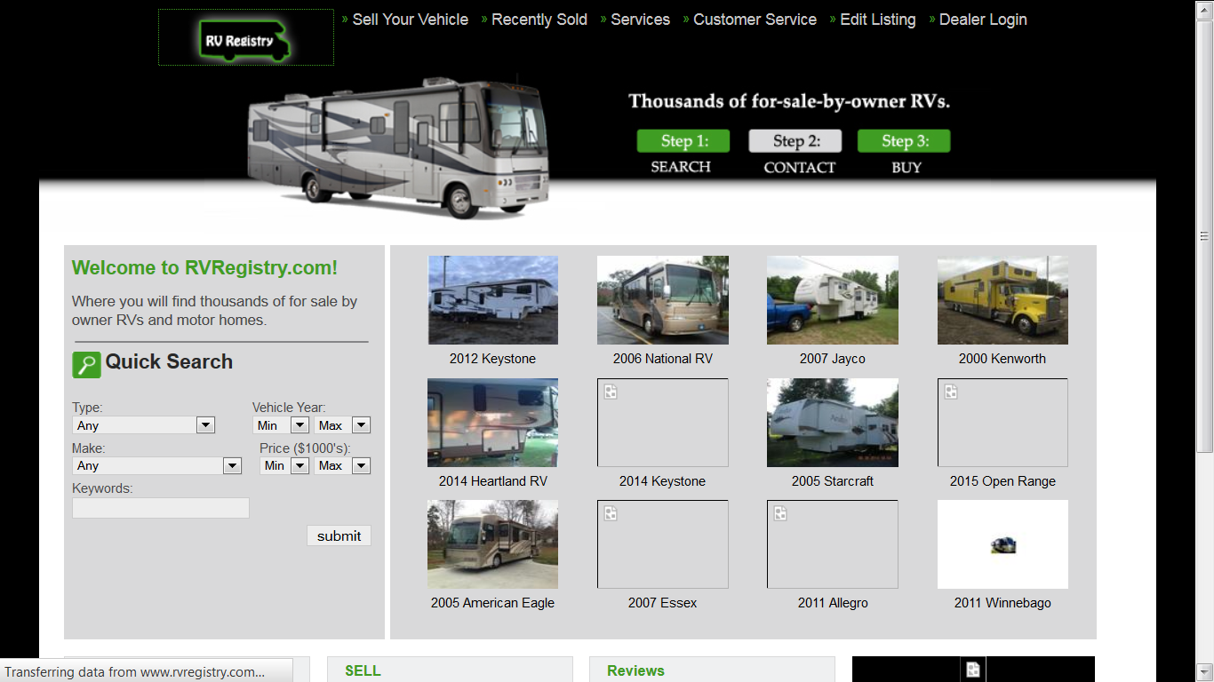Click the 2011 Allegro image placeholder
This screenshot has width=1214, height=682.
833,544
